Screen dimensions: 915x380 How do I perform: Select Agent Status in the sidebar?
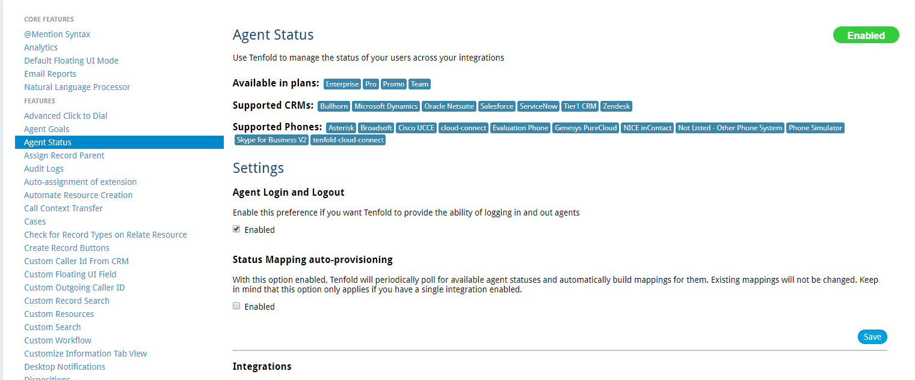[48, 142]
